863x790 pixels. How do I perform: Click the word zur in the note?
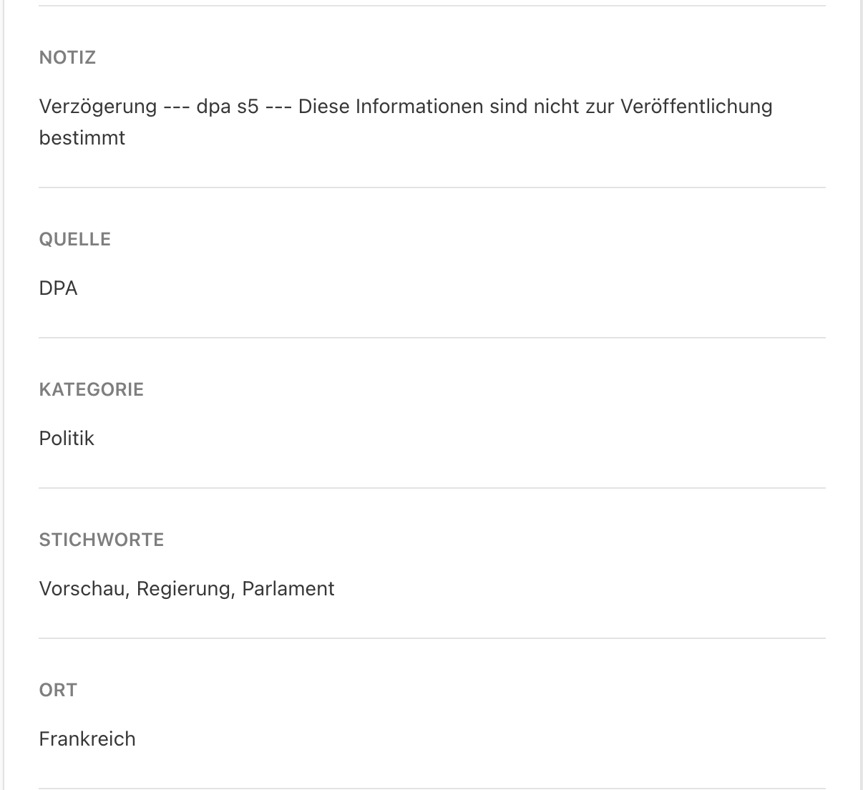pyautogui.click(x=600, y=107)
